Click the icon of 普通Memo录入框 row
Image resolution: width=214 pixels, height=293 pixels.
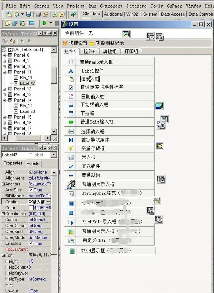pyautogui.click(x=71, y=62)
